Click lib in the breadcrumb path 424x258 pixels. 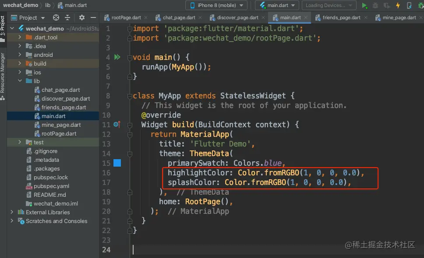(x=48, y=5)
